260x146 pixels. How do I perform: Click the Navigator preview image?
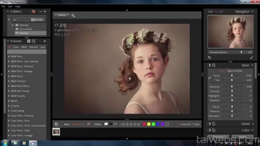[x=230, y=31]
